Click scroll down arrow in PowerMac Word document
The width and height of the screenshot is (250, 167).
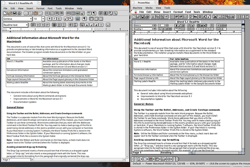(243, 150)
